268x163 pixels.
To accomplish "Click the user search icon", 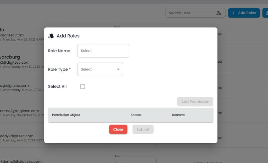I will tap(219, 13).
